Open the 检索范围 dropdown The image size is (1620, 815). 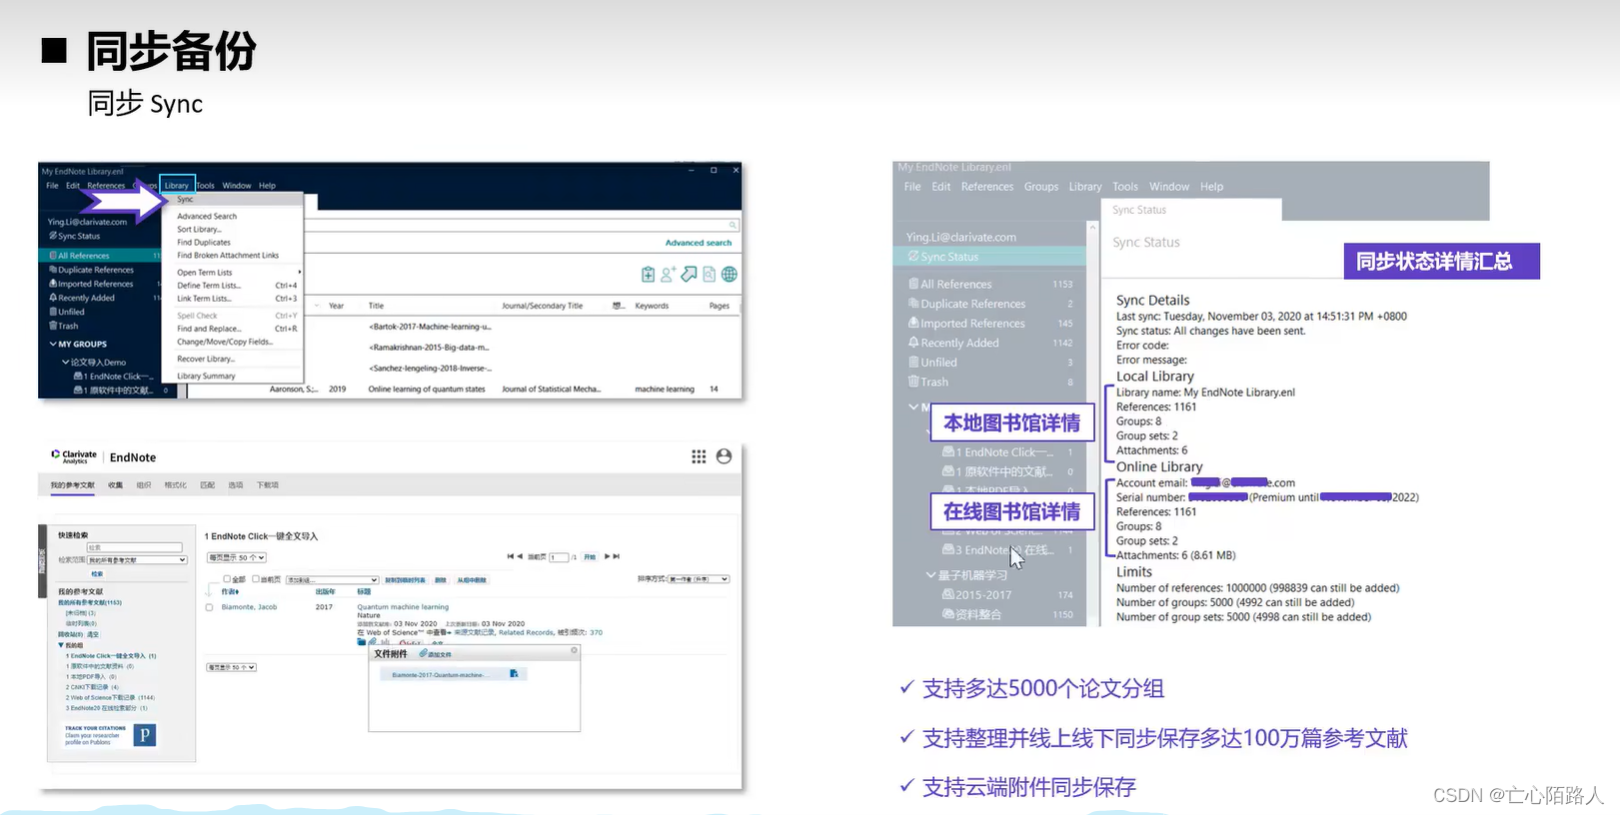point(137,560)
